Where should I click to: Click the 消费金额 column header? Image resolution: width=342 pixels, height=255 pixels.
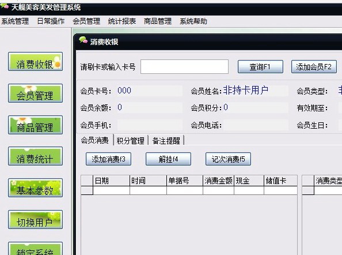[x=218, y=181]
